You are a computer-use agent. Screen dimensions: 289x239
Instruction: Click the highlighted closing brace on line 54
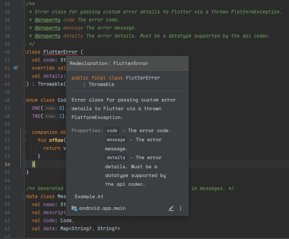(33, 164)
